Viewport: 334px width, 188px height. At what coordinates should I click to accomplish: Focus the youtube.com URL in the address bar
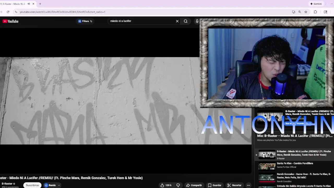point(62,12)
